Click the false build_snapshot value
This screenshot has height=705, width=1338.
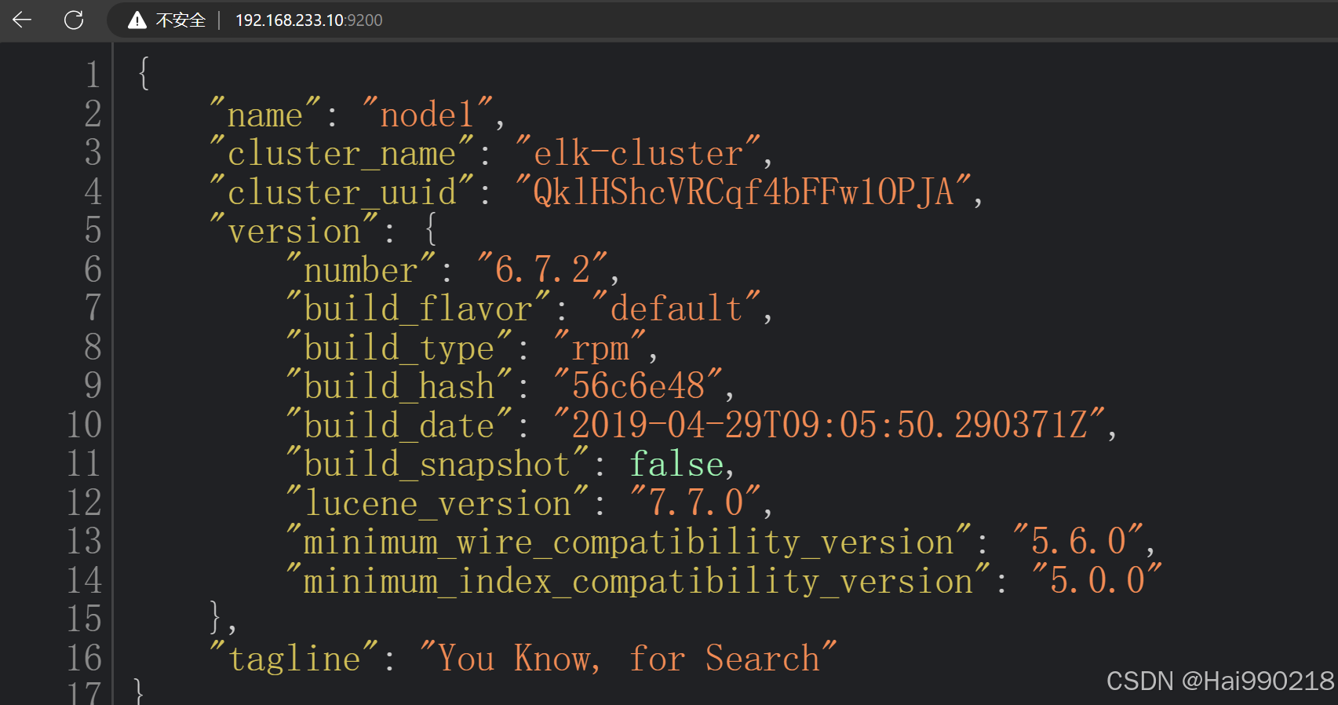click(676, 464)
